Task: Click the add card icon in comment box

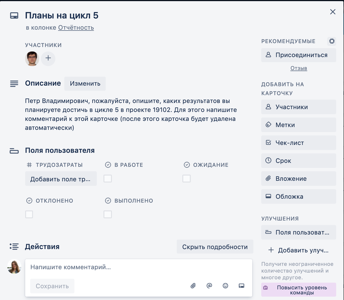Action: tap(242, 286)
